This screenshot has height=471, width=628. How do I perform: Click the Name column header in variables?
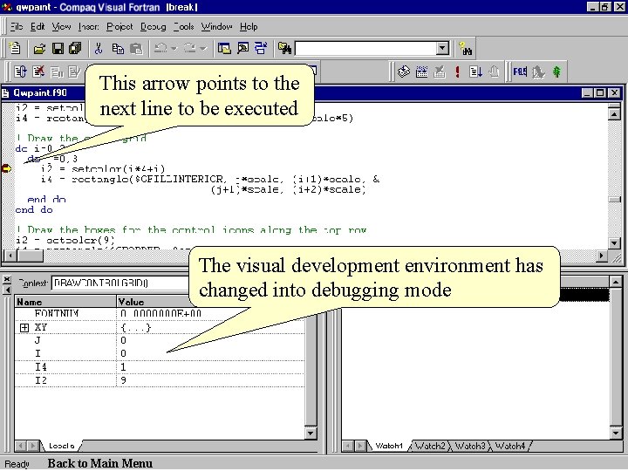[x=65, y=302]
